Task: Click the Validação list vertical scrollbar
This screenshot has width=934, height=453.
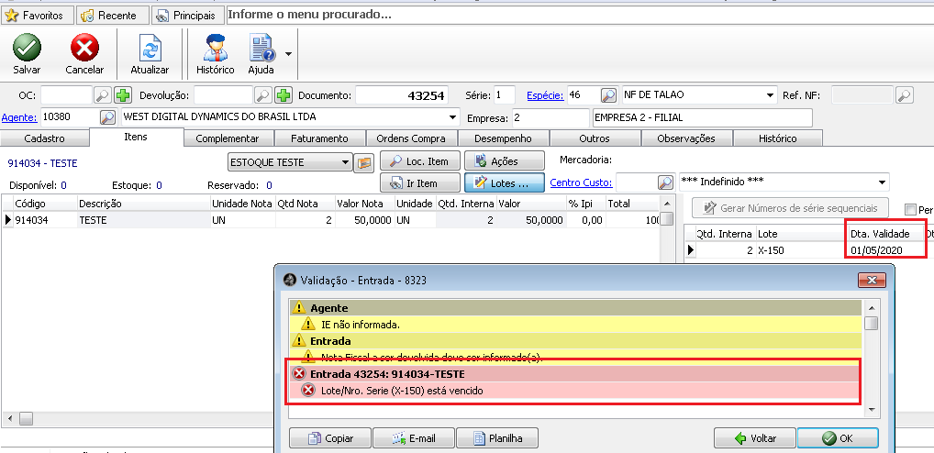Action: tap(872, 357)
